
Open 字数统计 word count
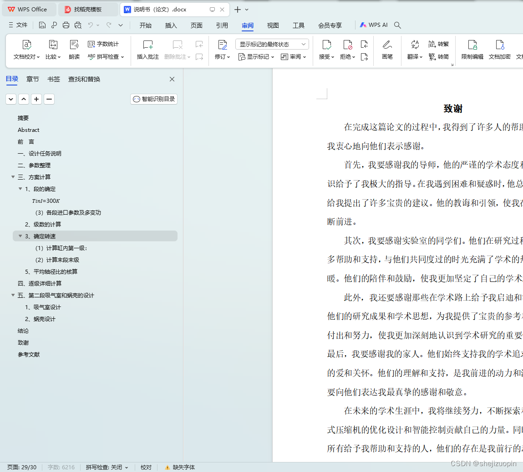click(x=103, y=44)
